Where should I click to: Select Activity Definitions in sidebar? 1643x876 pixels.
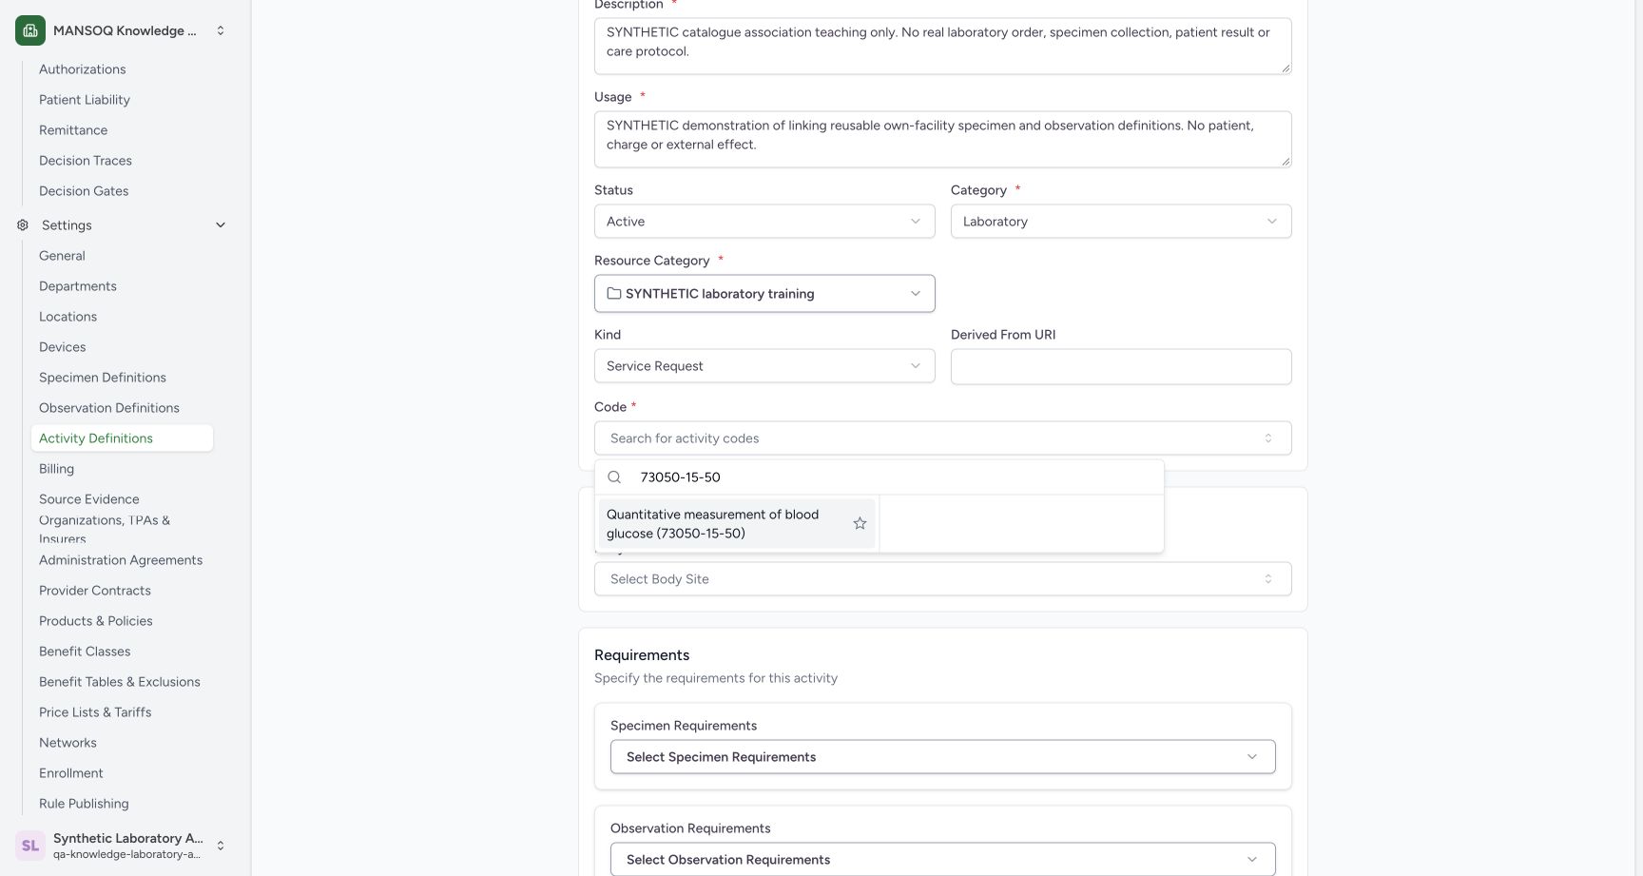(x=122, y=438)
